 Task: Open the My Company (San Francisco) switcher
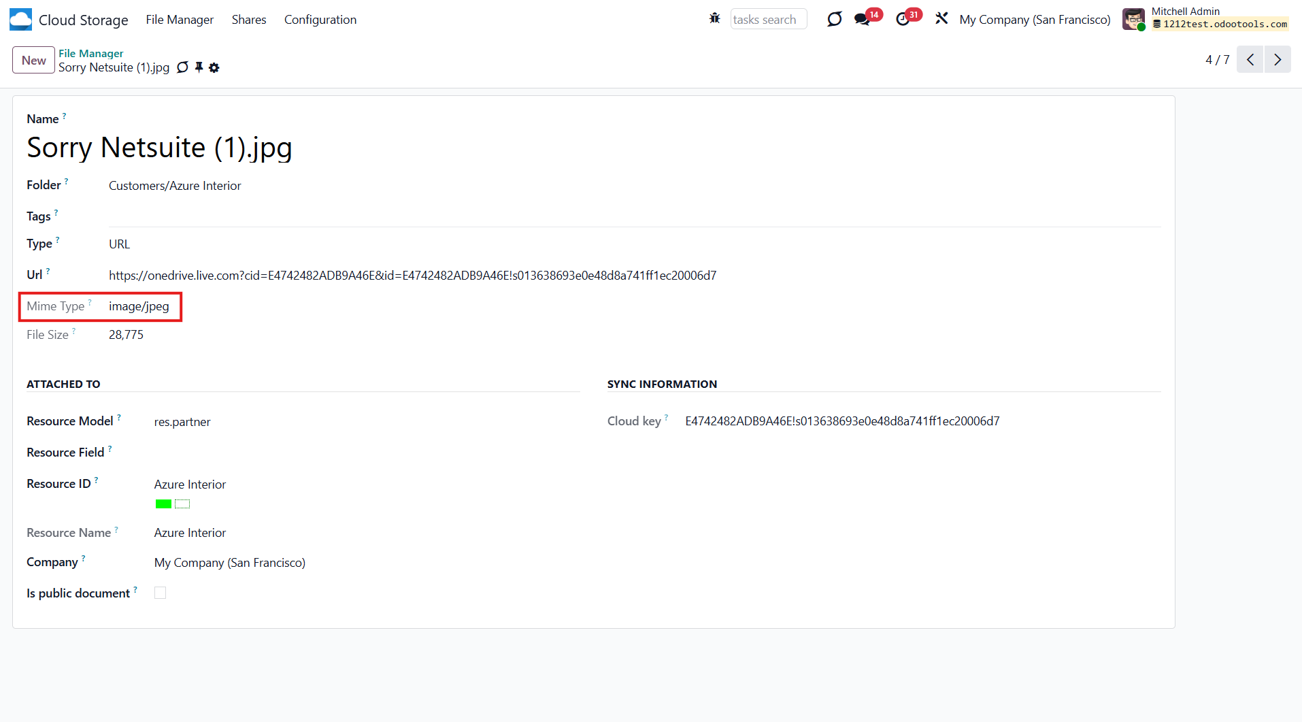[x=1035, y=20]
